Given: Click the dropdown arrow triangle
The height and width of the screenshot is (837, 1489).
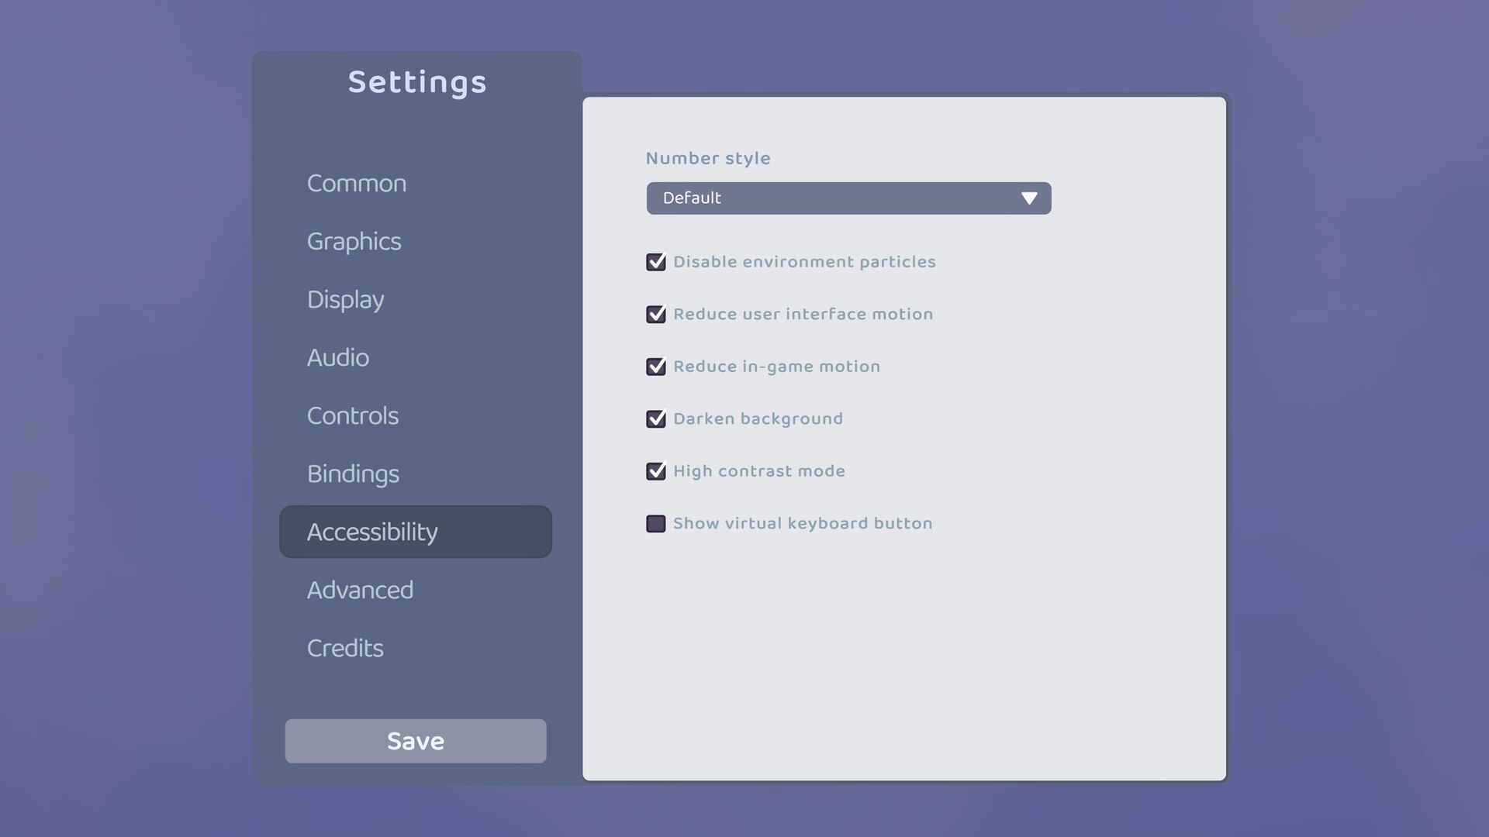Looking at the screenshot, I should 1029,198.
